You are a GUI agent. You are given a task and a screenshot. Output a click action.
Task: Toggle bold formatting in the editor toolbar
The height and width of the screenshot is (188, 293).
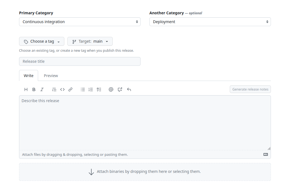[34, 89]
